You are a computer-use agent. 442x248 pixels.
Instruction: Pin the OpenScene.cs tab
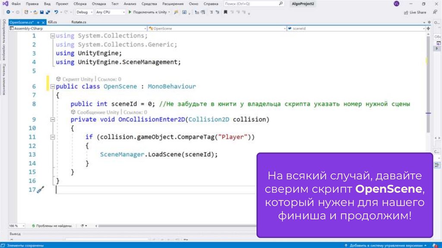point(38,22)
